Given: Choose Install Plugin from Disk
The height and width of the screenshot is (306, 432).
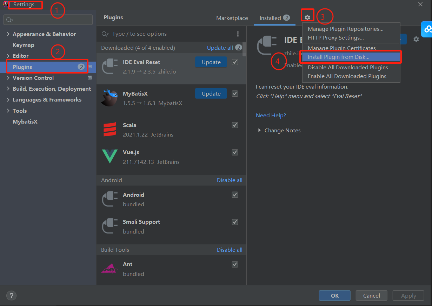Looking at the screenshot, I should click(x=351, y=57).
